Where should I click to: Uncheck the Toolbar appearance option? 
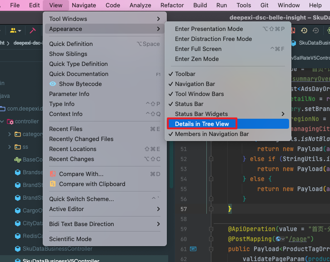[x=185, y=74]
